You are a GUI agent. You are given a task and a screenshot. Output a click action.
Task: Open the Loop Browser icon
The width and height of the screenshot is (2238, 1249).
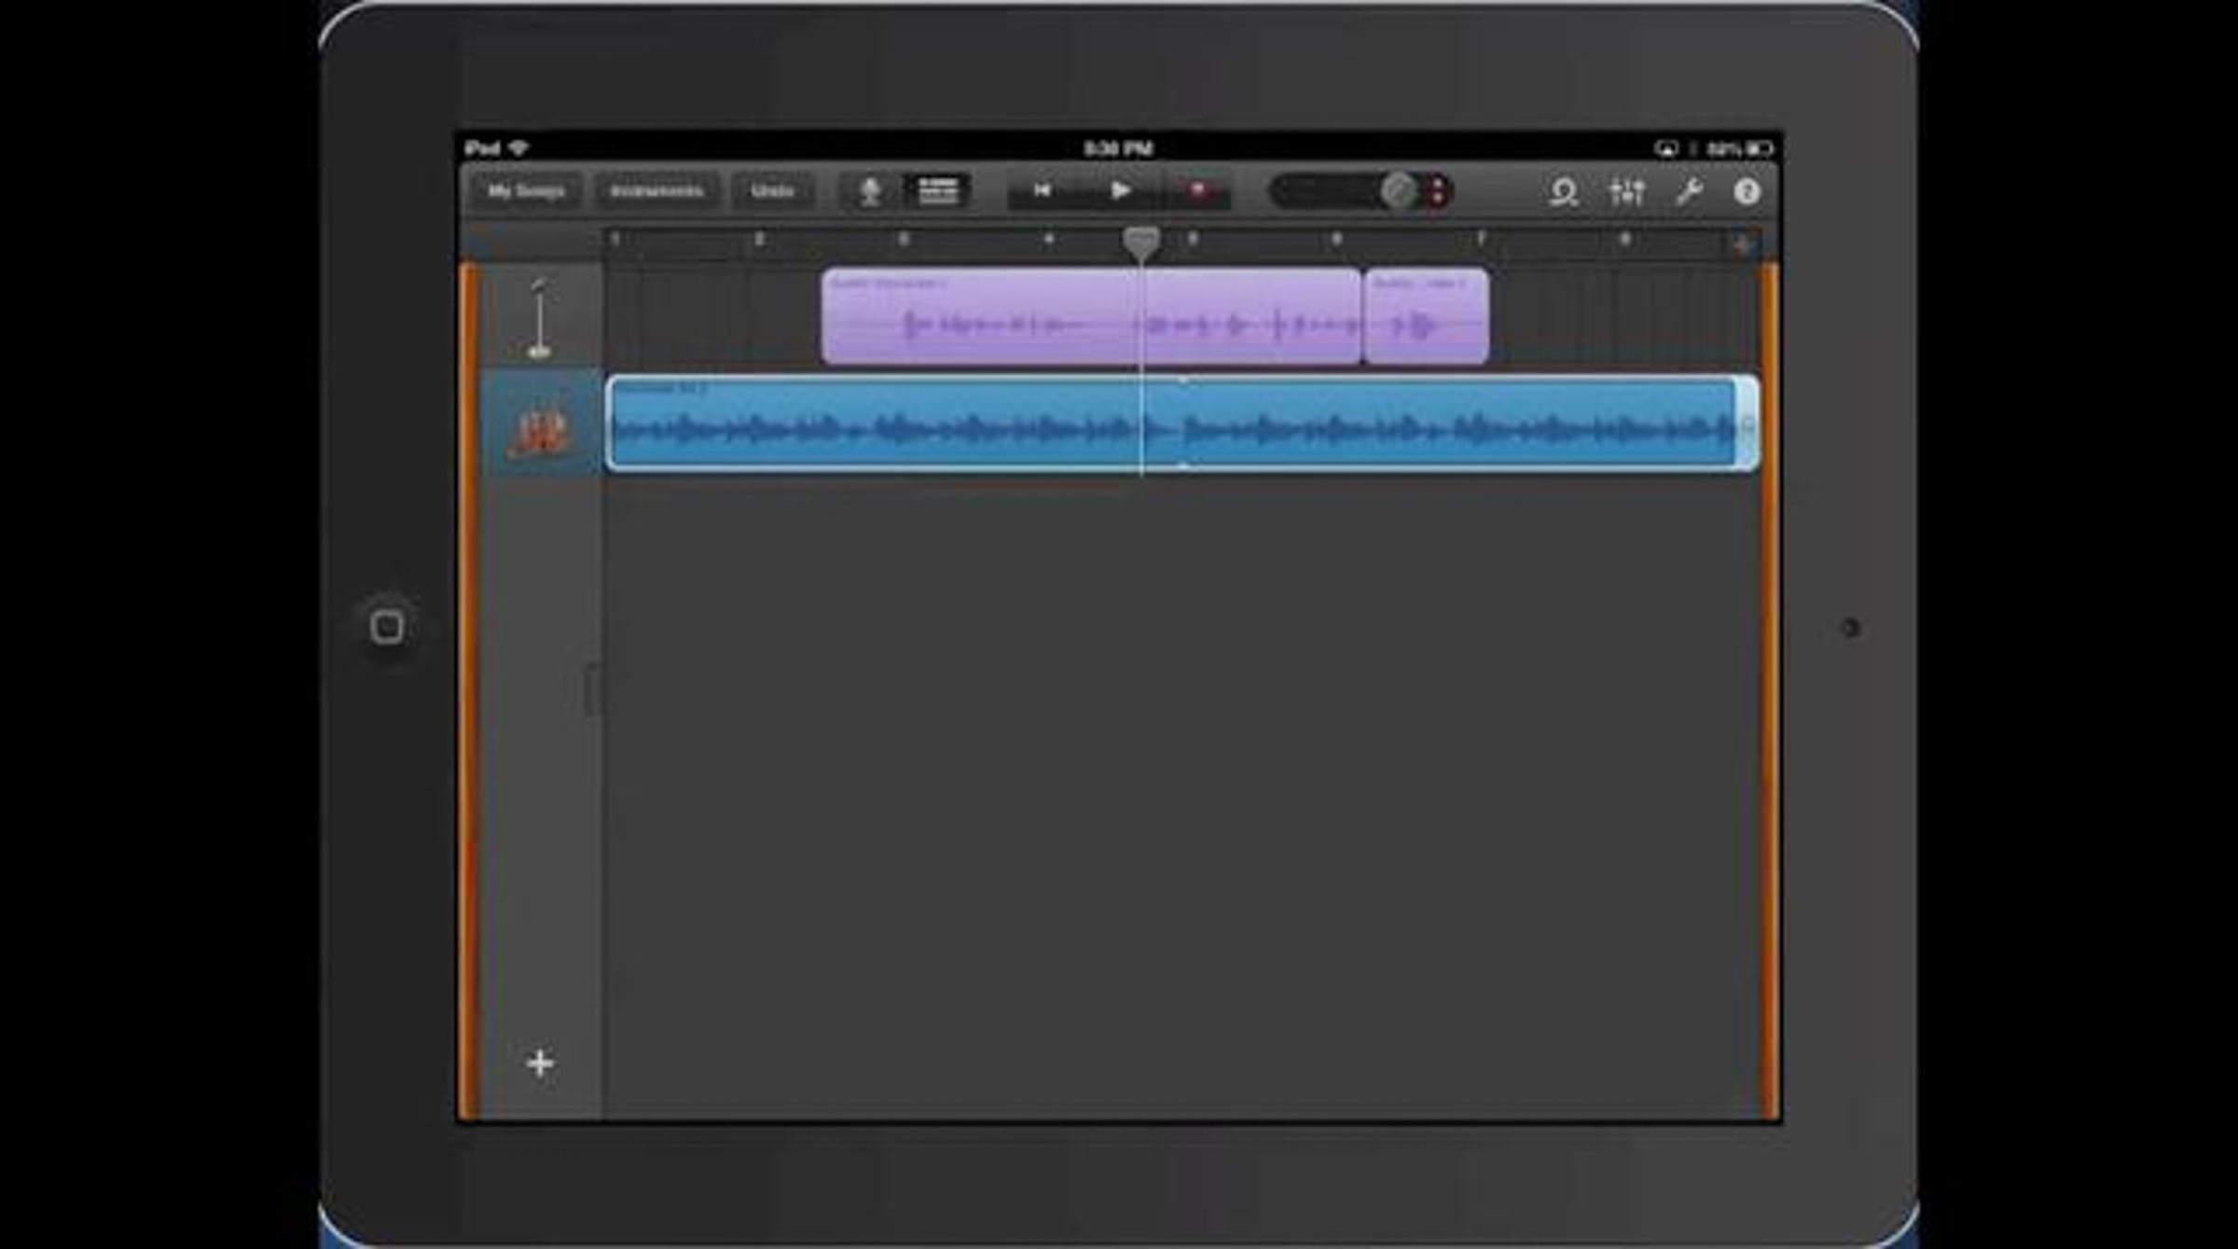tap(1563, 192)
